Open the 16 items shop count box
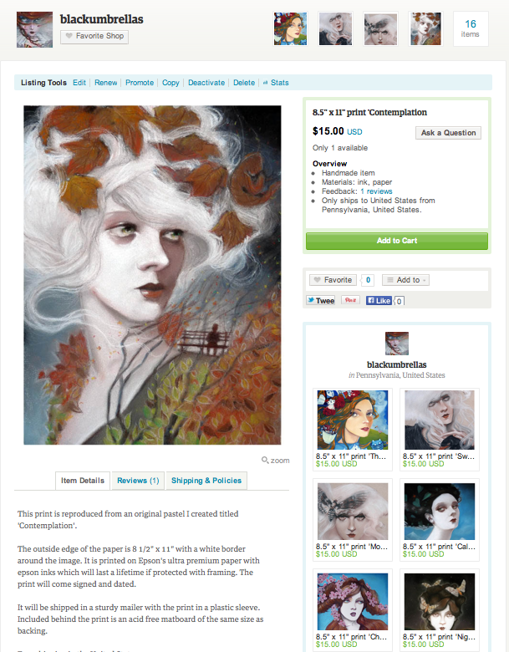This screenshot has height=652, width=509. pyautogui.click(x=471, y=28)
